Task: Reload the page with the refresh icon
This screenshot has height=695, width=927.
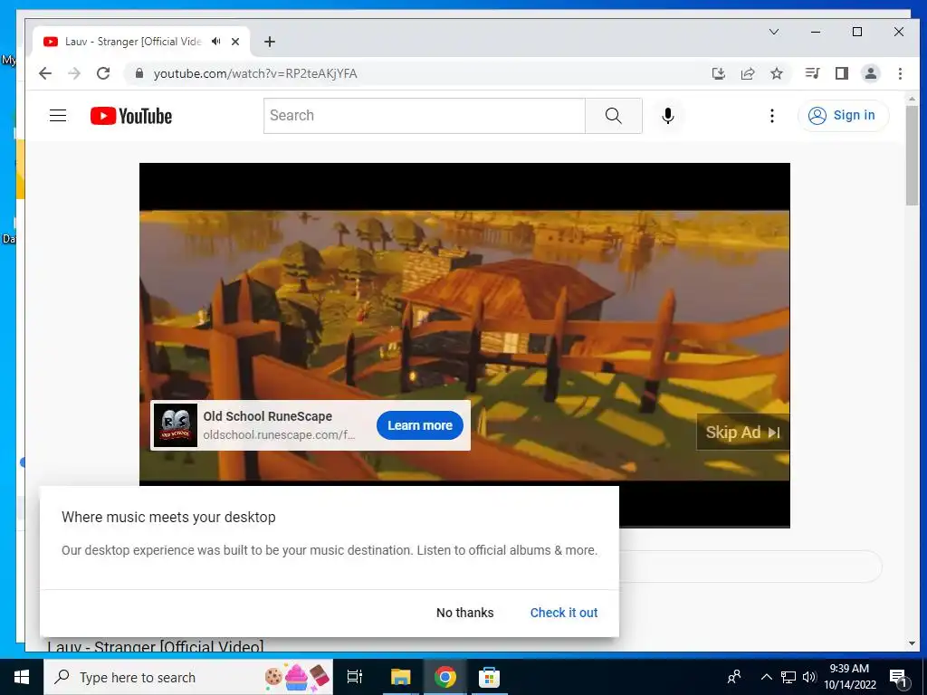Action: 103,73
